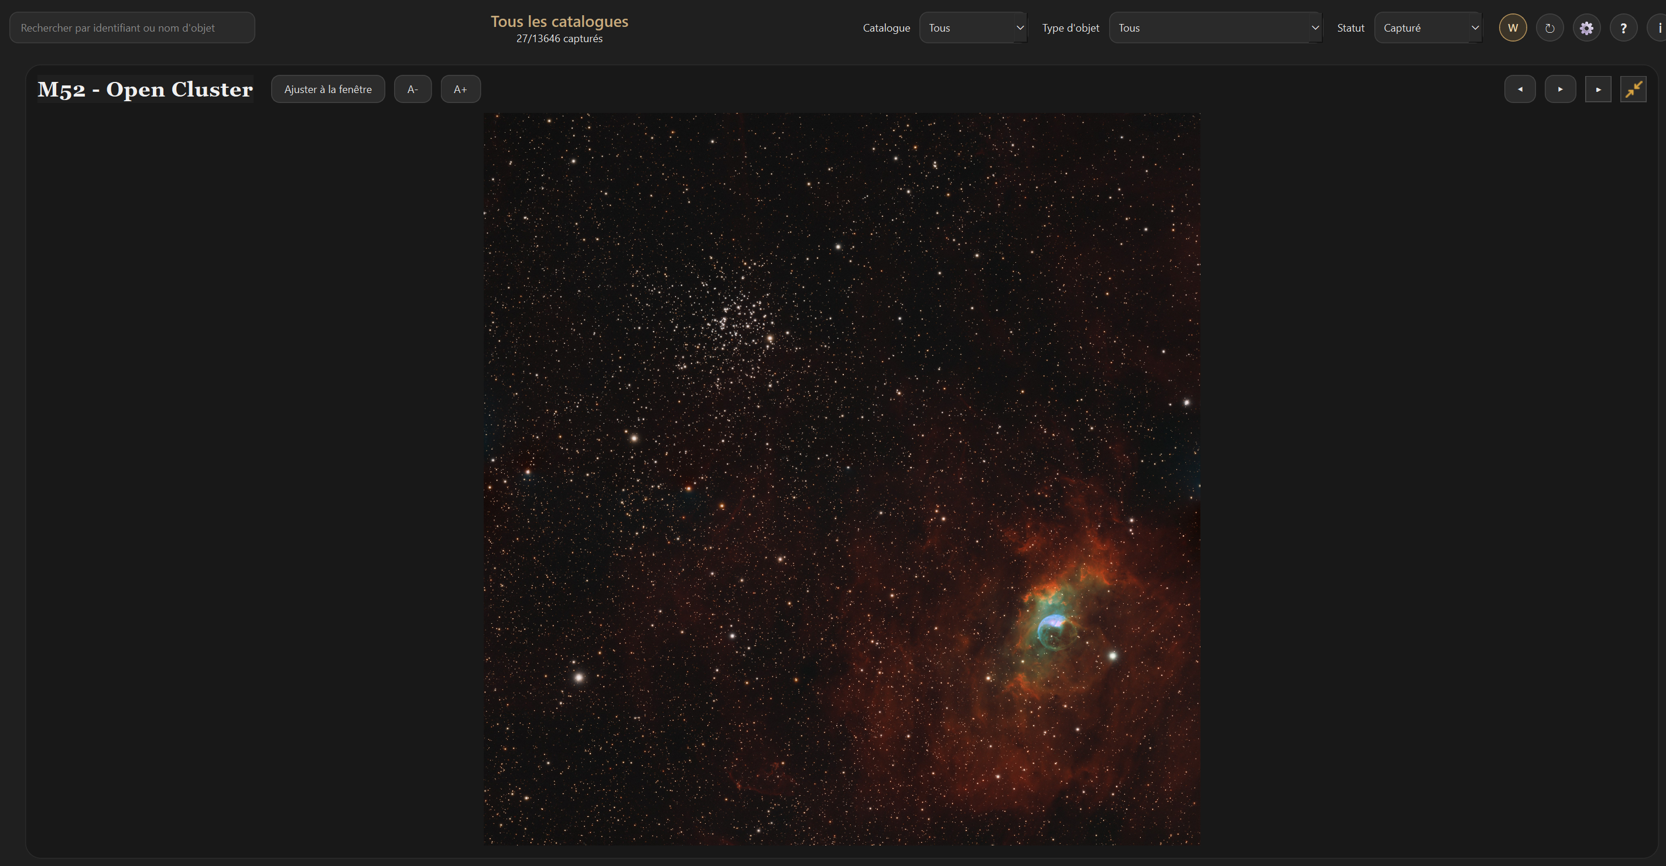1666x866 pixels.
Task: Open the Statut dropdown showing Capturé
Action: 1428,28
